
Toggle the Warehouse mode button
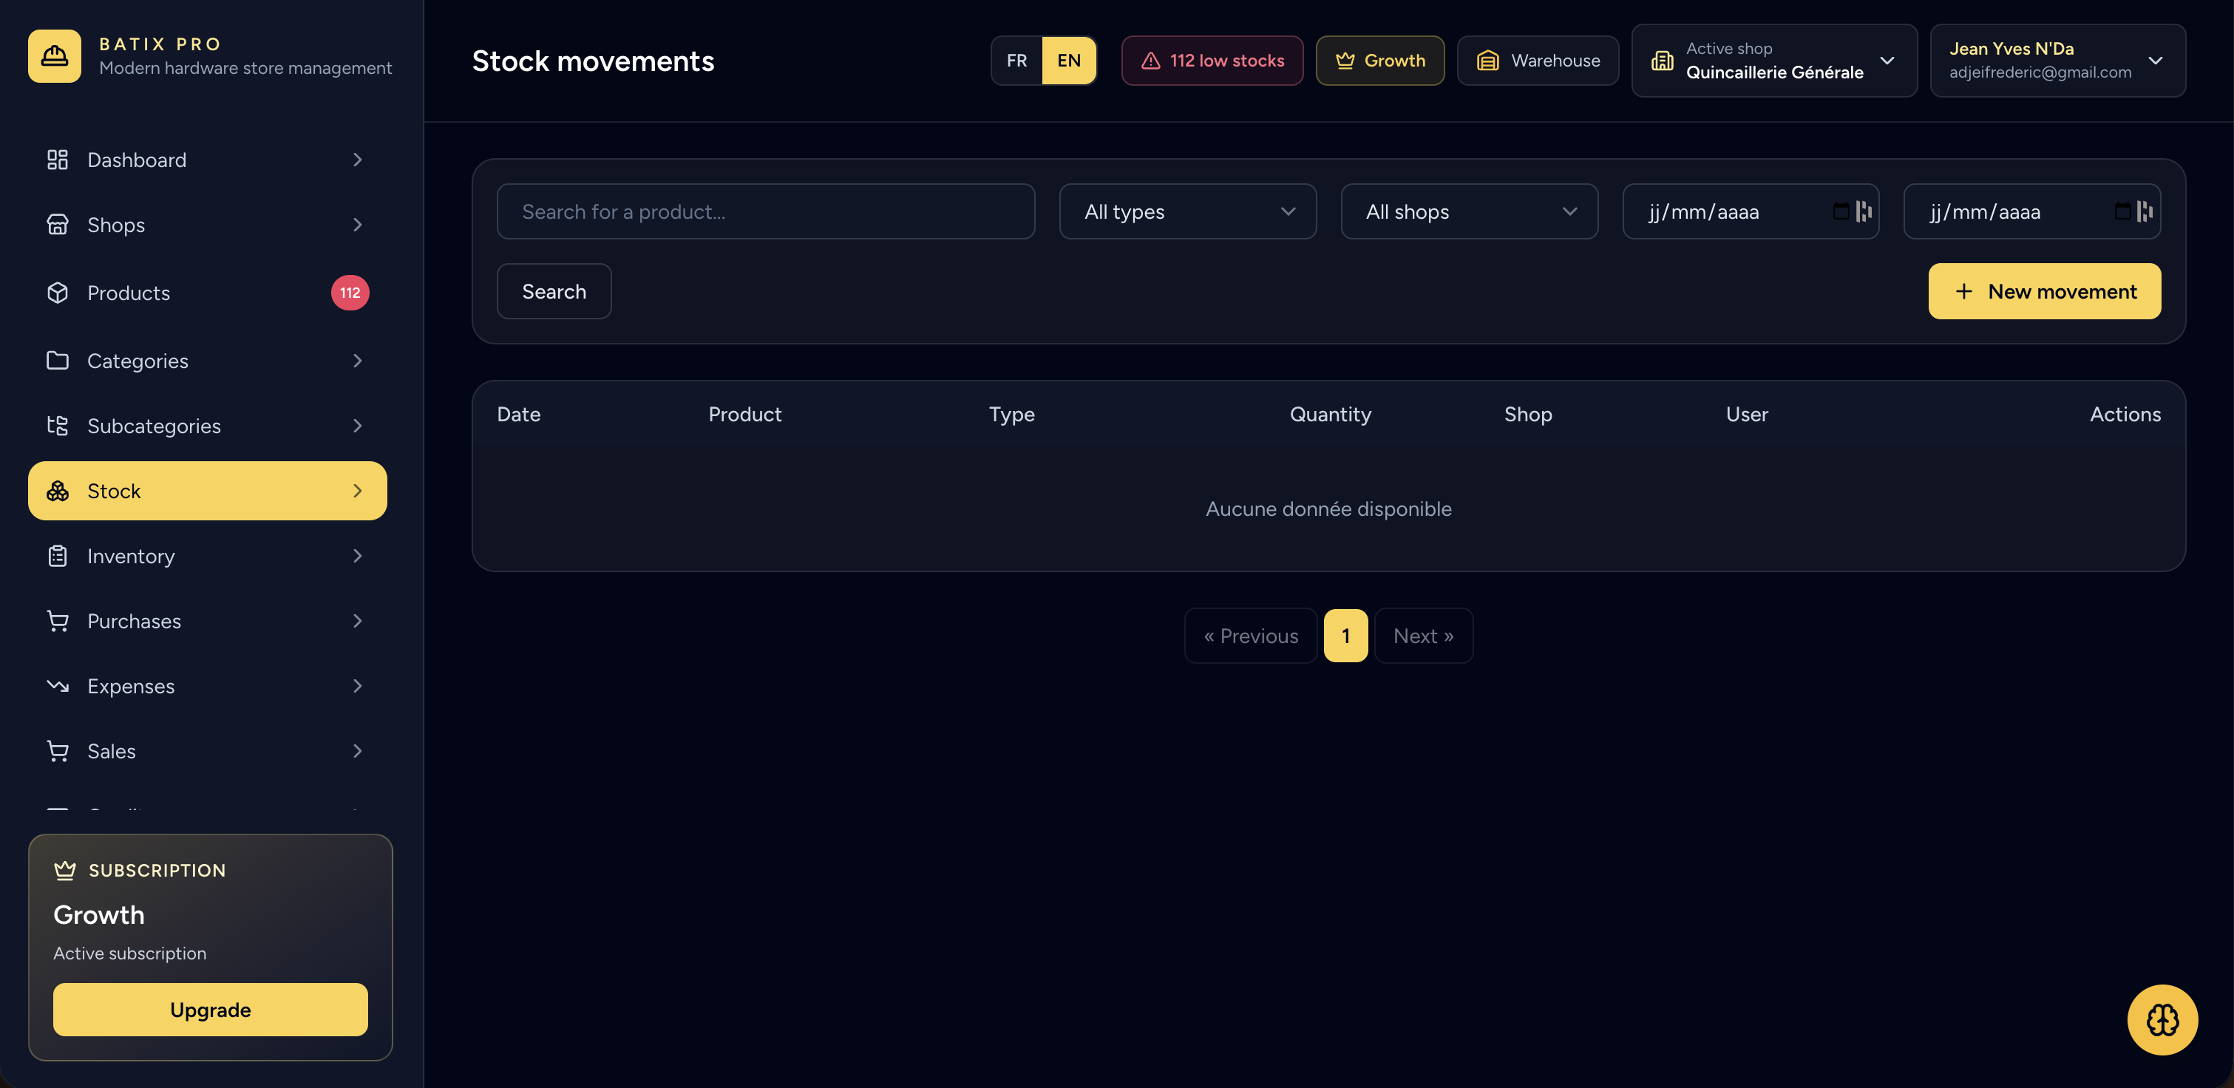point(1538,61)
